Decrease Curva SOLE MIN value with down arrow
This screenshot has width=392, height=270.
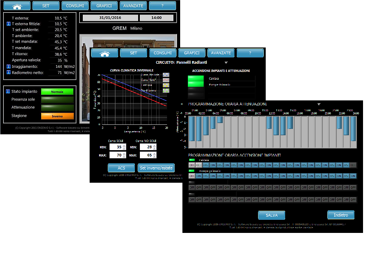click(x=124, y=149)
